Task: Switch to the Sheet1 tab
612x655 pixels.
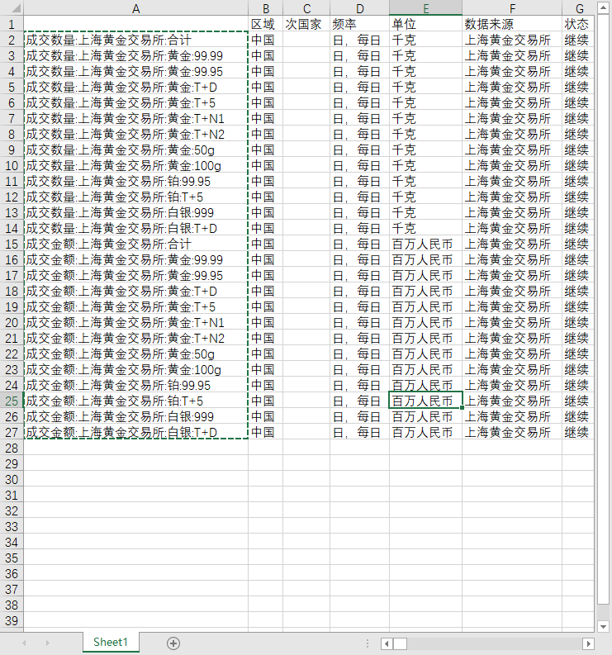Action: [111, 642]
